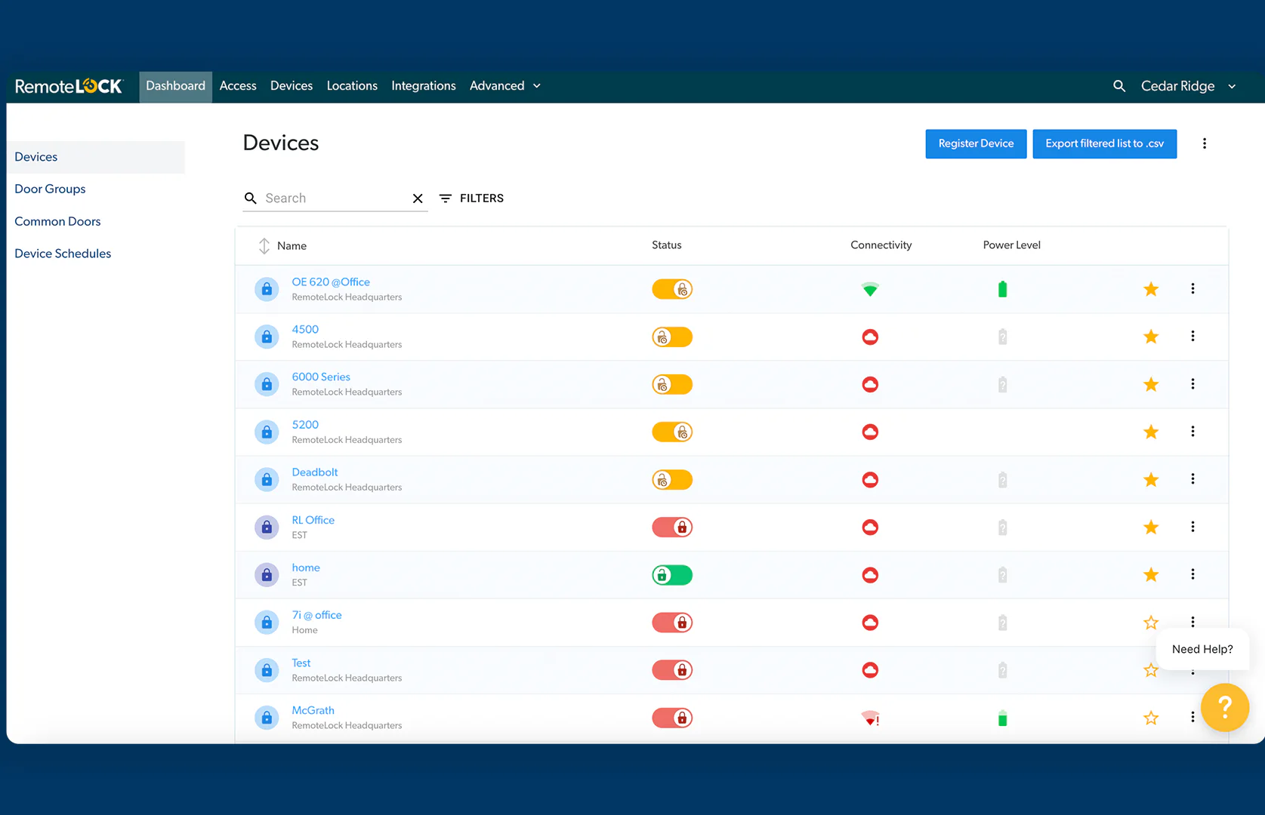Open the yellow question mark help button
Screen dimensions: 1265x815
1224,707
